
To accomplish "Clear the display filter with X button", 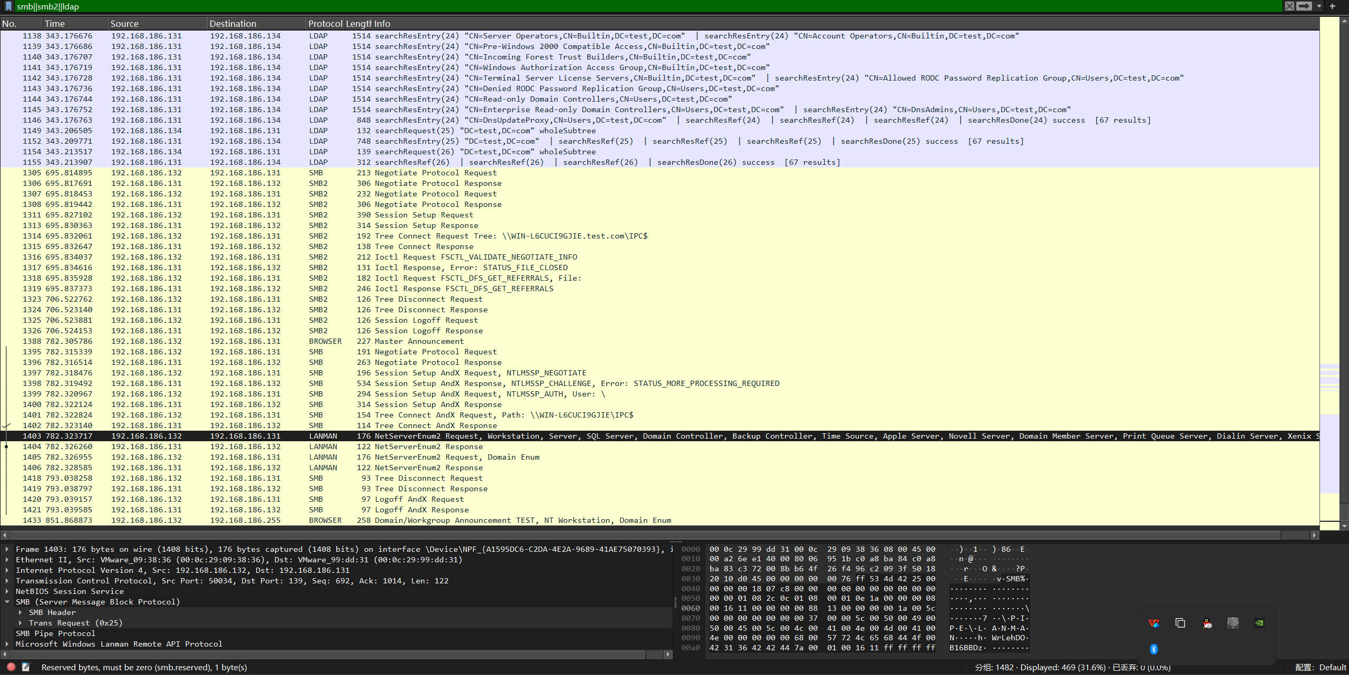I will point(1289,6).
